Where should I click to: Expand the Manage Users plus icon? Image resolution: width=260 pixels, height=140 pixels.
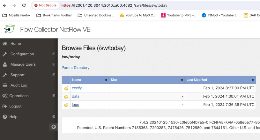pyautogui.click(x=54, y=64)
